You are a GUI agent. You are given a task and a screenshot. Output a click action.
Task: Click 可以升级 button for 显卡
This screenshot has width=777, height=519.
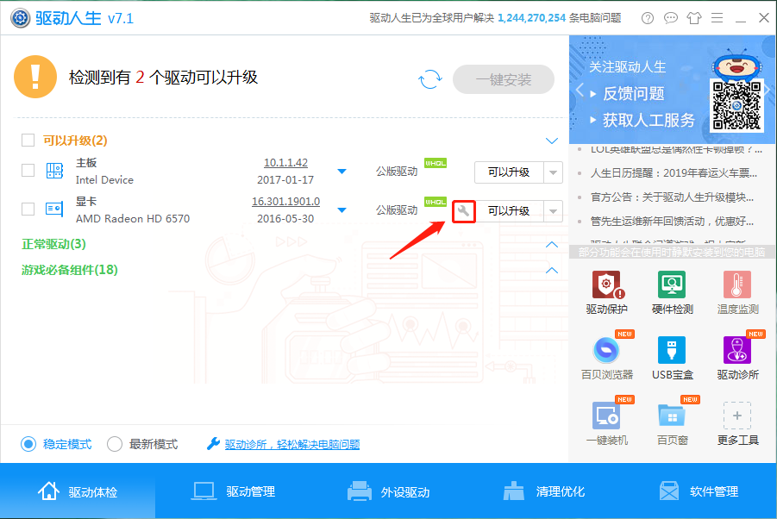pyautogui.click(x=509, y=211)
